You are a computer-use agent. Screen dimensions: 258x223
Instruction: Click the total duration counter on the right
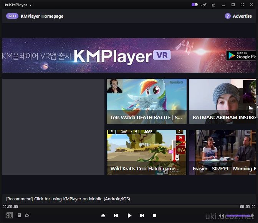248,207
